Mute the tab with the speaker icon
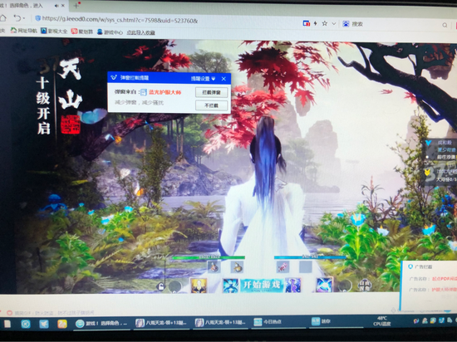The image size is (457, 342). coord(57,6)
